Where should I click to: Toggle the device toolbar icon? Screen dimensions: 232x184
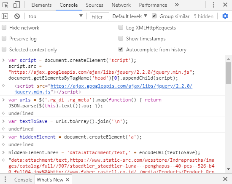click(16, 5)
